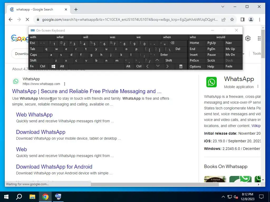Click the WhatsApp logo in knowledge panel

(211, 82)
